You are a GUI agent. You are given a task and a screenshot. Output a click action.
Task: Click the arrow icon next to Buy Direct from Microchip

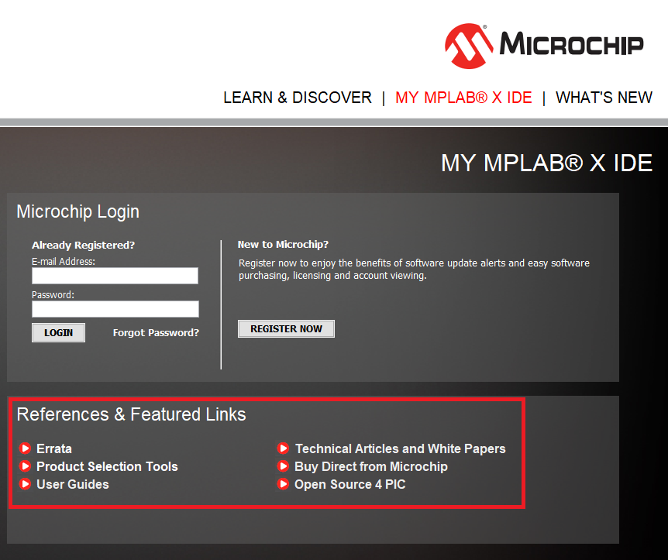click(x=284, y=466)
